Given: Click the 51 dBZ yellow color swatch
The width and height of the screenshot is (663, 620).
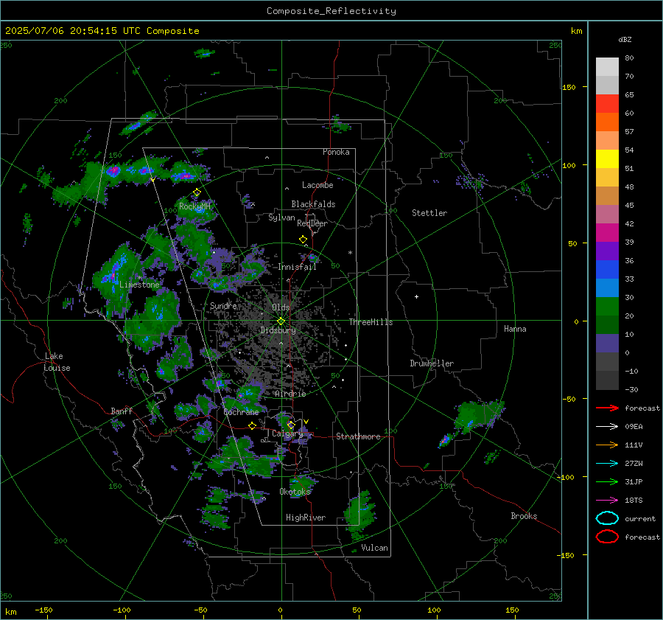Looking at the screenshot, I should tap(607, 159).
